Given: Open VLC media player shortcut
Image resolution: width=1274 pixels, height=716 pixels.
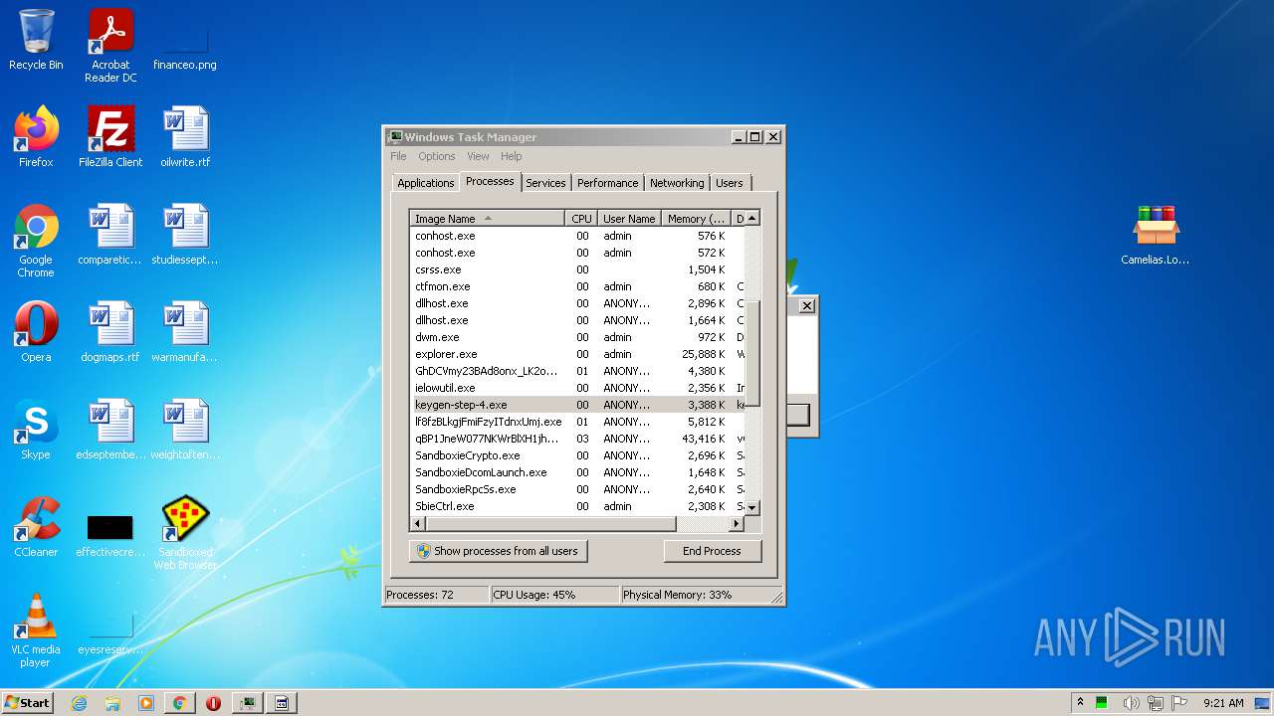Looking at the screenshot, I should (36, 630).
